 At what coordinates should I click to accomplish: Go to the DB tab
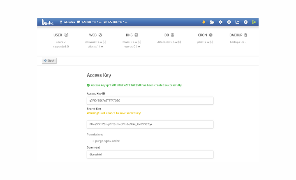[169, 35]
